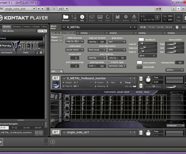
Task: Click the Prominy instrument logo icon
Action: click(56, 85)
